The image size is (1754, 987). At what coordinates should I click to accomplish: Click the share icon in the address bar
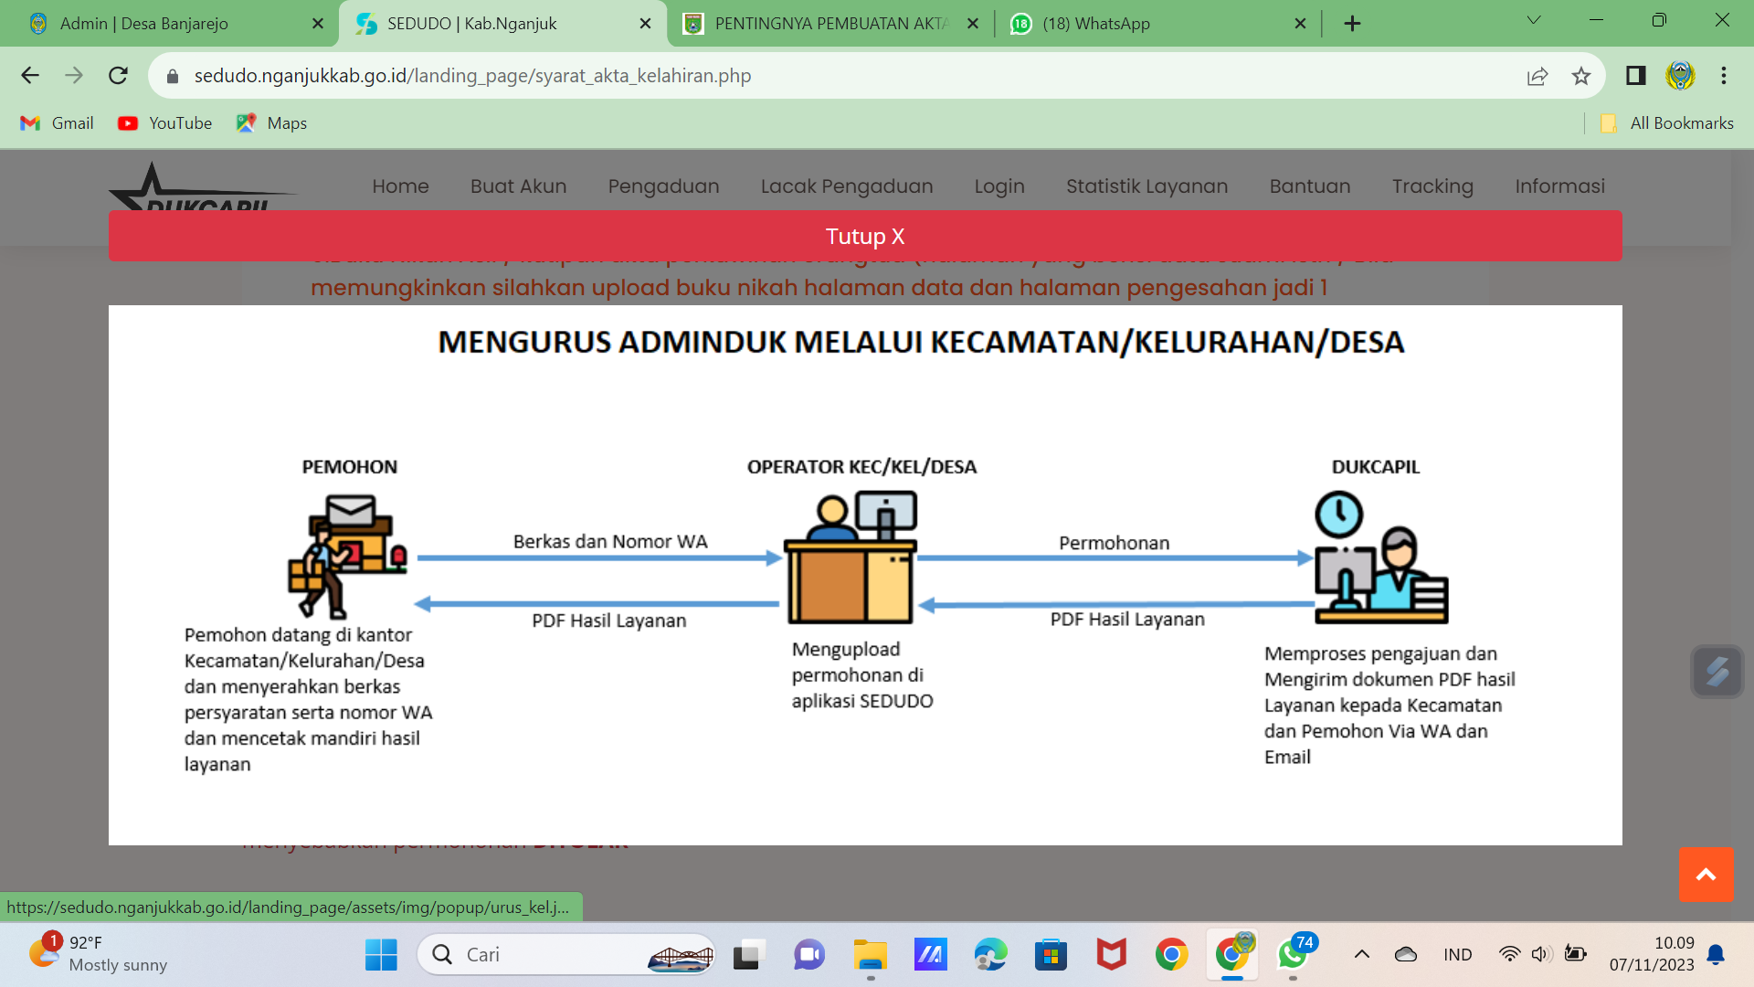(x=1537, y=76)
